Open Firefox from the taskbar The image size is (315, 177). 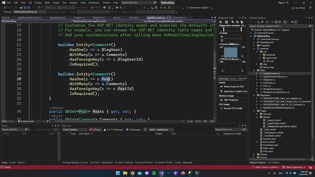click(183, 173)
